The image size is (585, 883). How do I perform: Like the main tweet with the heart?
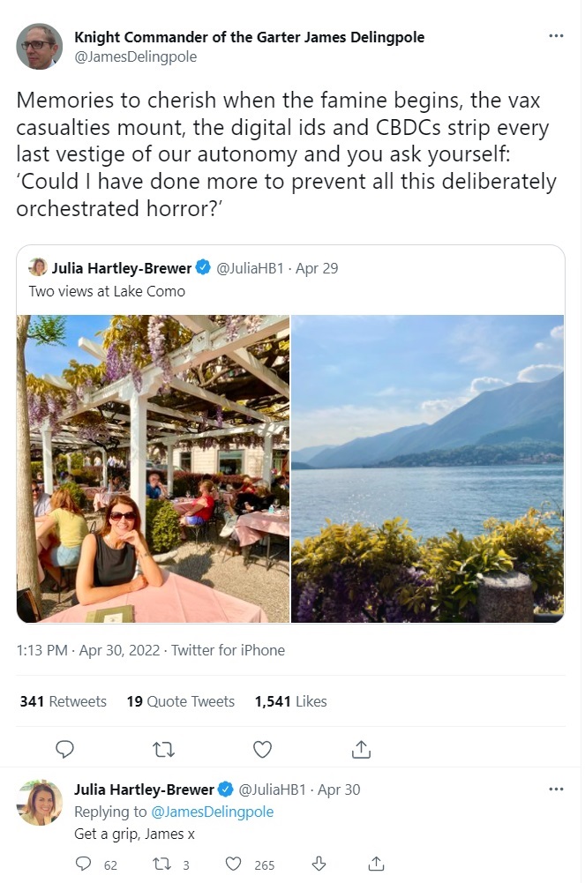pos(262,750)
